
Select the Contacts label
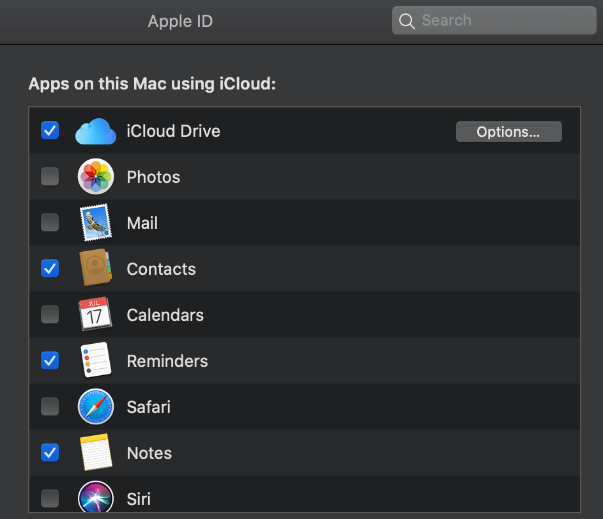coord(161,269)
